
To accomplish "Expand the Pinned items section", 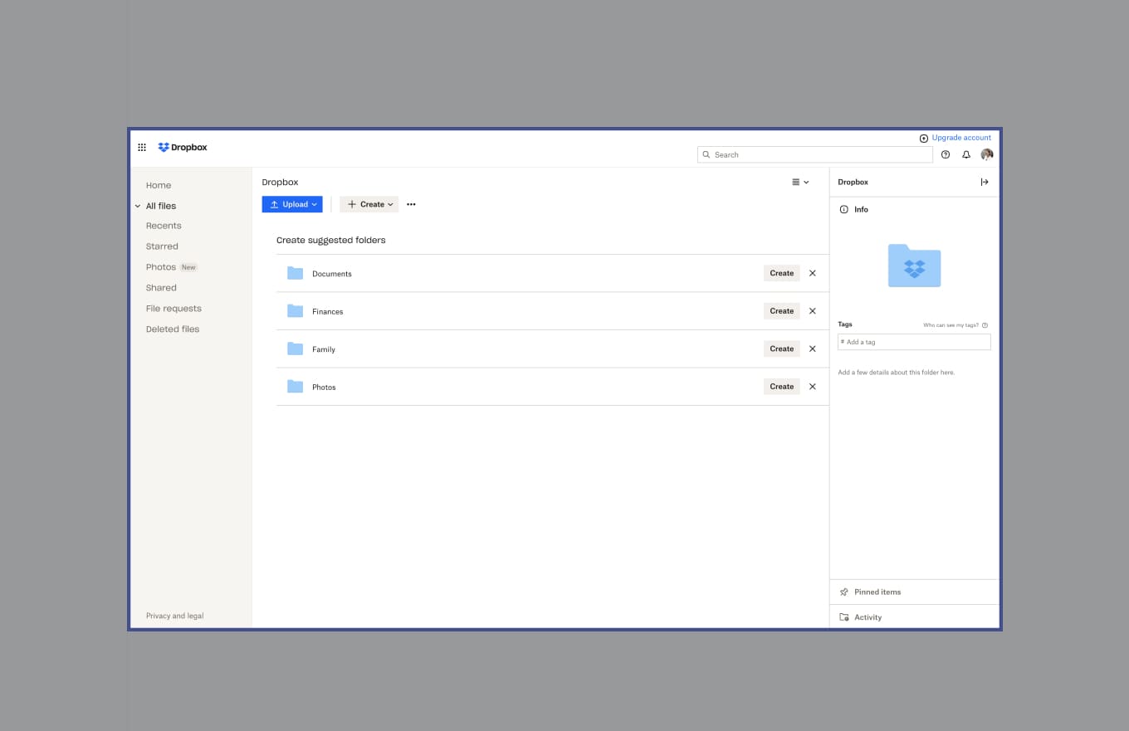I will point(877,592).
